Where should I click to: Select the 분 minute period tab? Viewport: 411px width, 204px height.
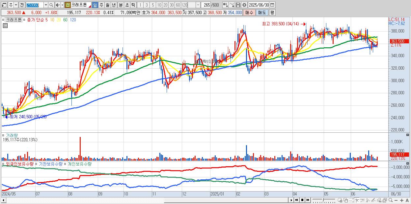click(x=121, y=5)
